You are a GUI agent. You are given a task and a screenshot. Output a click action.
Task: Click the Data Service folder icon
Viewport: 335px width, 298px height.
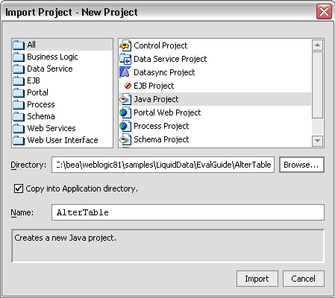19,69
